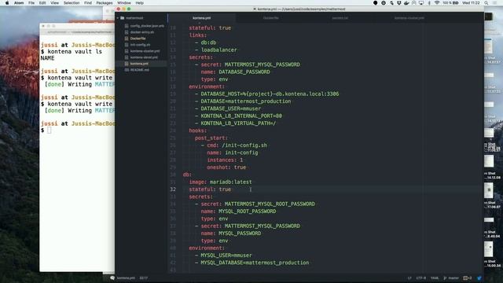The height and width of the screenshot is (283, 503).
Task: Collapse the mattermost project folder
Action: coord(118,18)
